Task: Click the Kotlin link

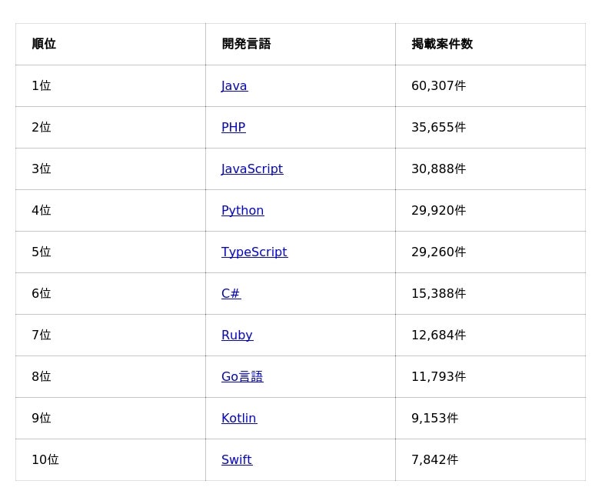Action: click(238, 419)
